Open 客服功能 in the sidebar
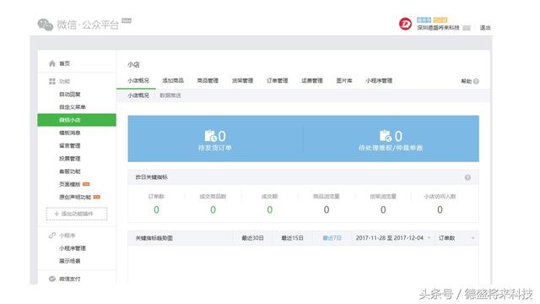This screenshot has width=540, height=304. pyautogui.click(x=69, y=171)
